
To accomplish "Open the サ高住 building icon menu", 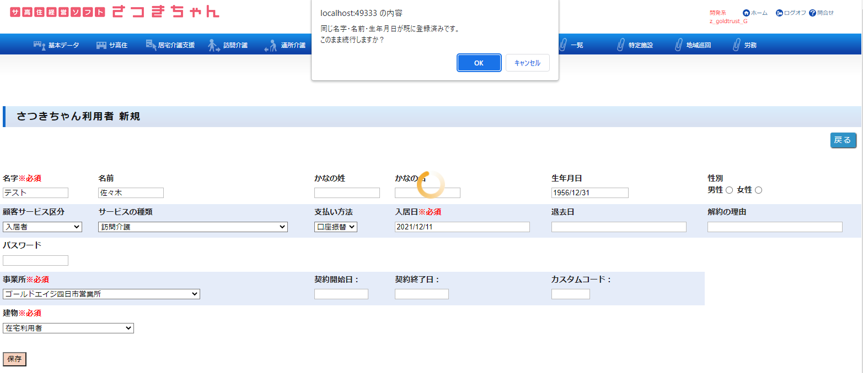I will coord(101,45).
